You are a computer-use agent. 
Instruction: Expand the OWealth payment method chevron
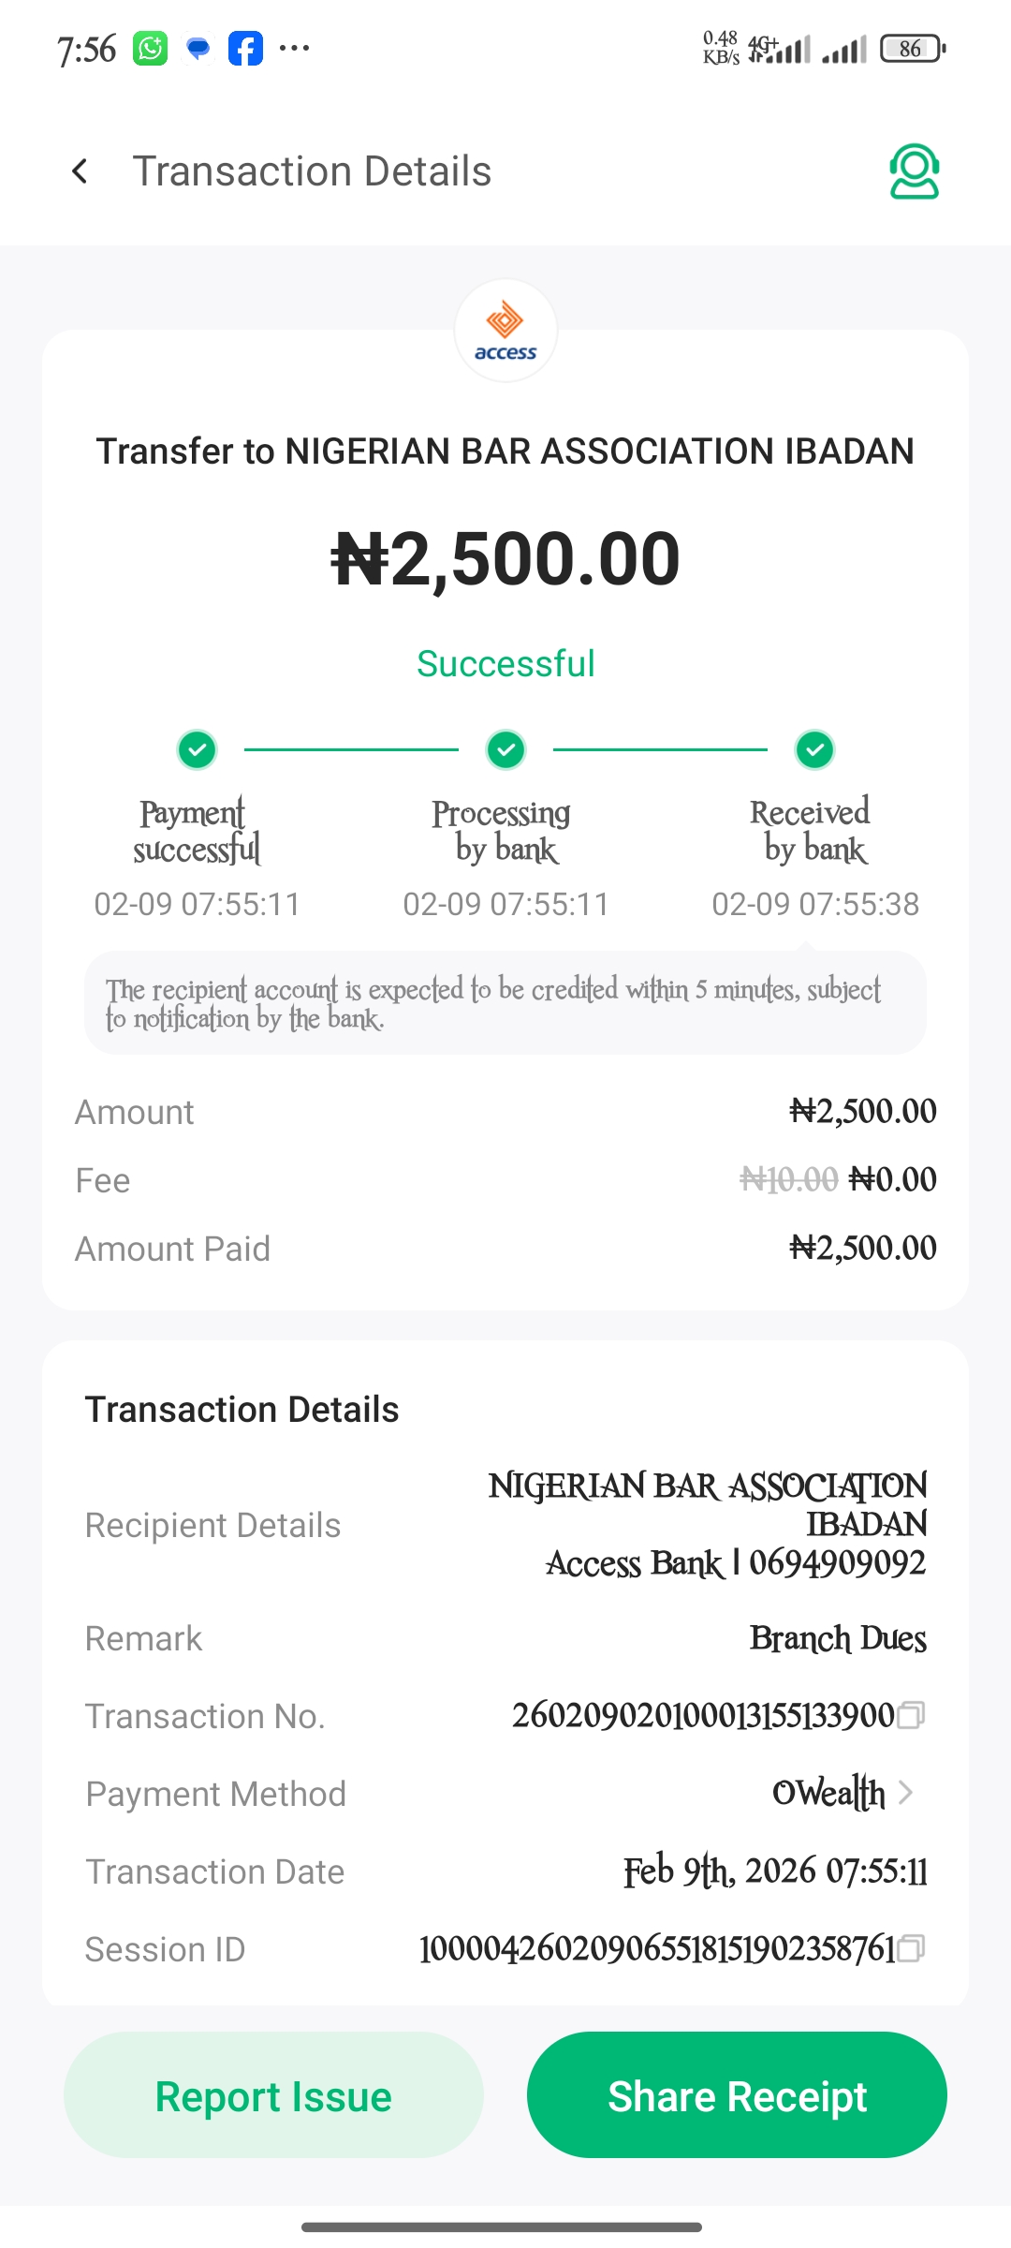905,1793
